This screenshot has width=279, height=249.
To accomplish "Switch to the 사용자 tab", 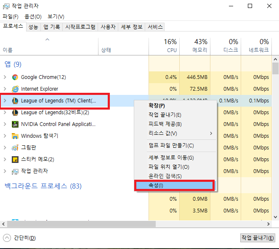I will point(108,27).
